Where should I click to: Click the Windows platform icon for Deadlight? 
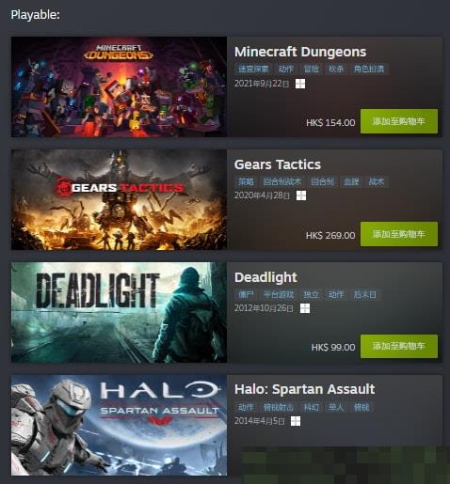point(305,308)
